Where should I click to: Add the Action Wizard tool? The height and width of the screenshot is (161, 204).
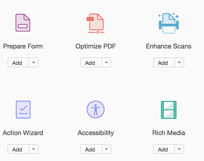[17, 149]
